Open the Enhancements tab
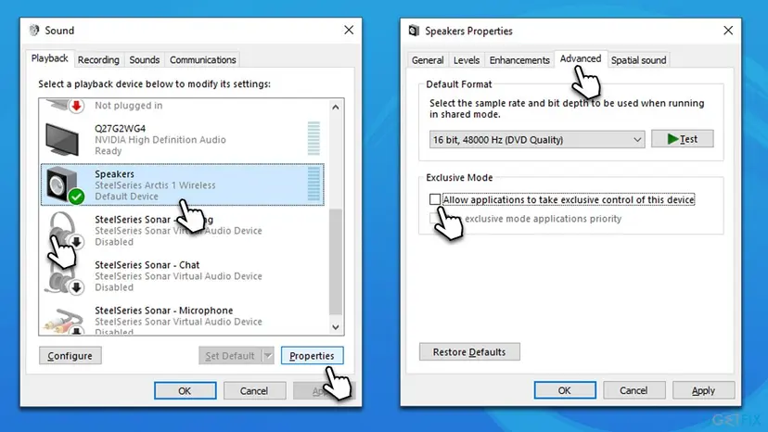This screenshot has width=768, height=432. [519, 60]
